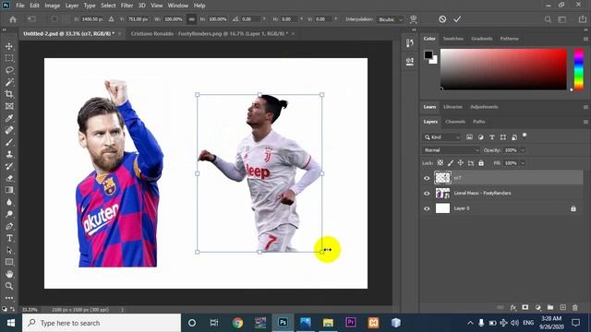Select the Eyedropper tool

(x=9, y=118)
